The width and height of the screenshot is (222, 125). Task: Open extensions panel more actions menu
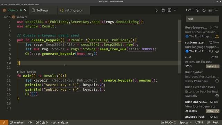[216, 10]
